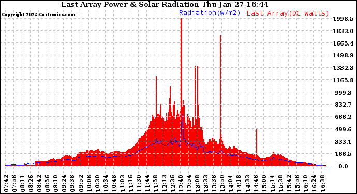This screenshot has height=194, width=357.
Task: Choose the 12:54 time tick label
Action: pyautogui.click(x=189, y=184)
